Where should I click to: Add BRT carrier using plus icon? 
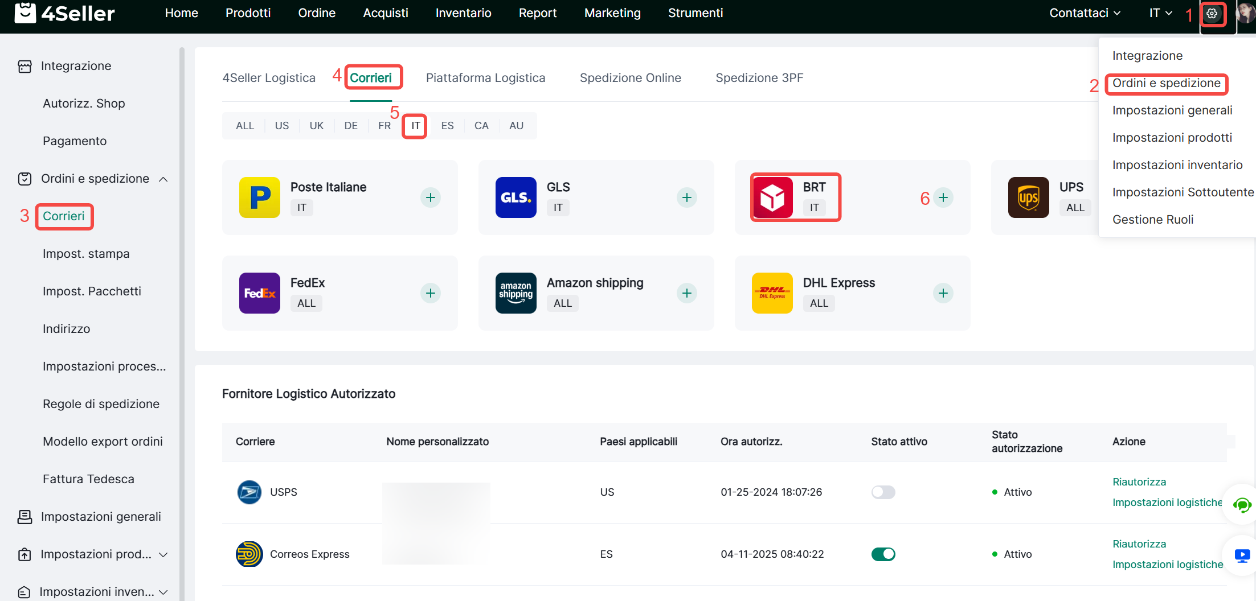point(943,197)
